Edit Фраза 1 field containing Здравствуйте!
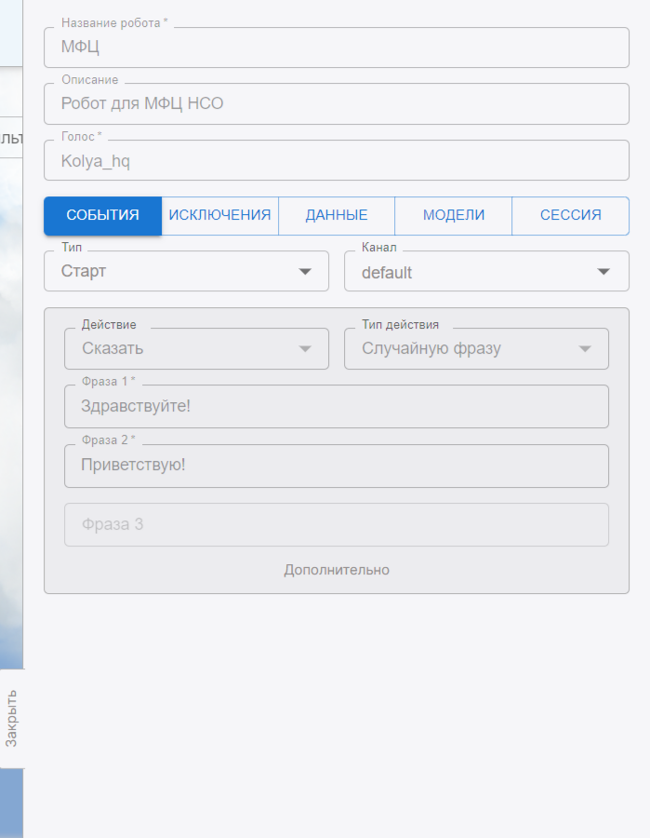650x838 pixels. click(337, 407)
